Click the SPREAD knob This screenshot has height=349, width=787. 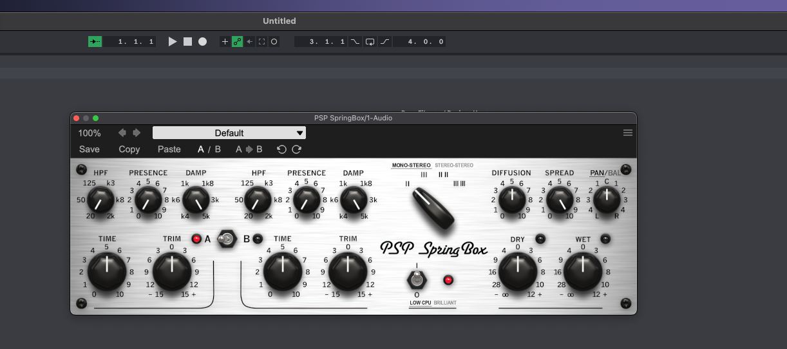(x=559, y=201)
